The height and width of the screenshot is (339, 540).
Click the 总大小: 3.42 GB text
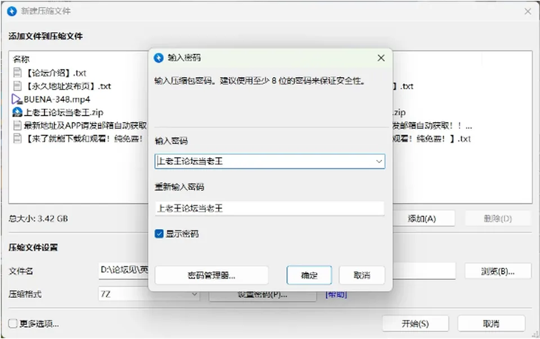[x=38, y=218]
